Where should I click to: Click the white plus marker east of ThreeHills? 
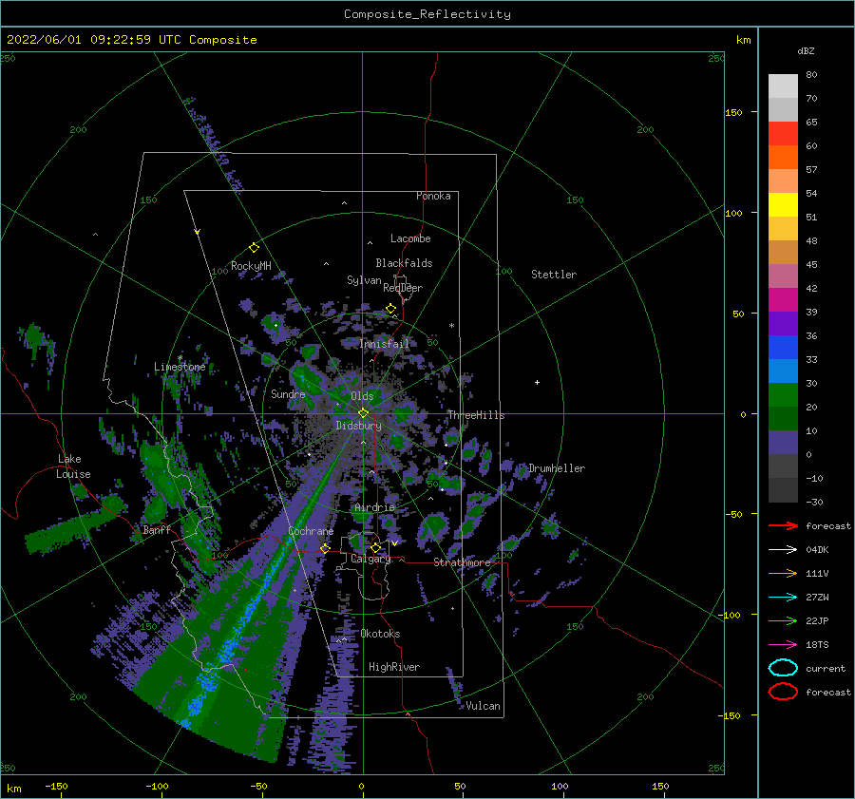537,382
